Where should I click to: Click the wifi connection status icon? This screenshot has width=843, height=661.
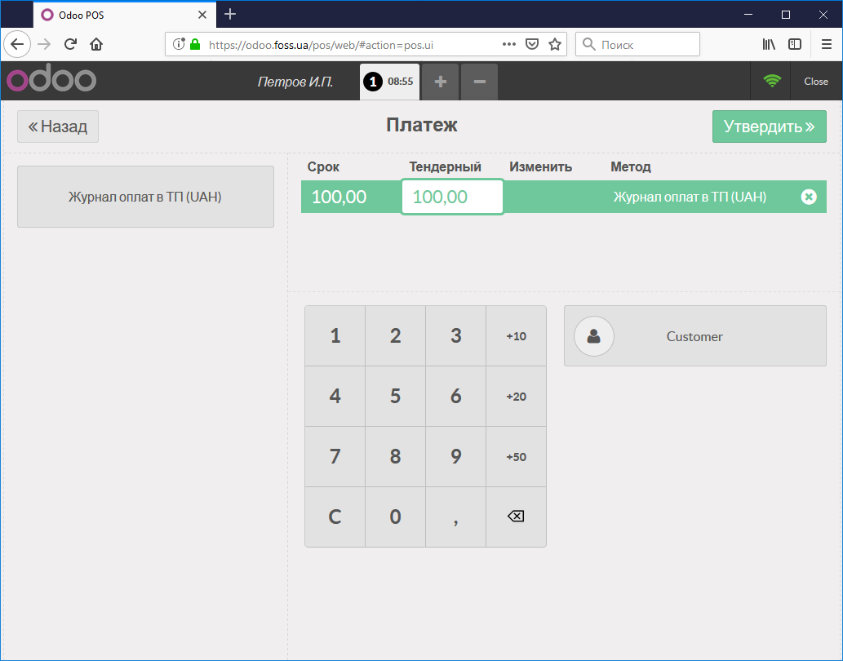pos(771,81)
